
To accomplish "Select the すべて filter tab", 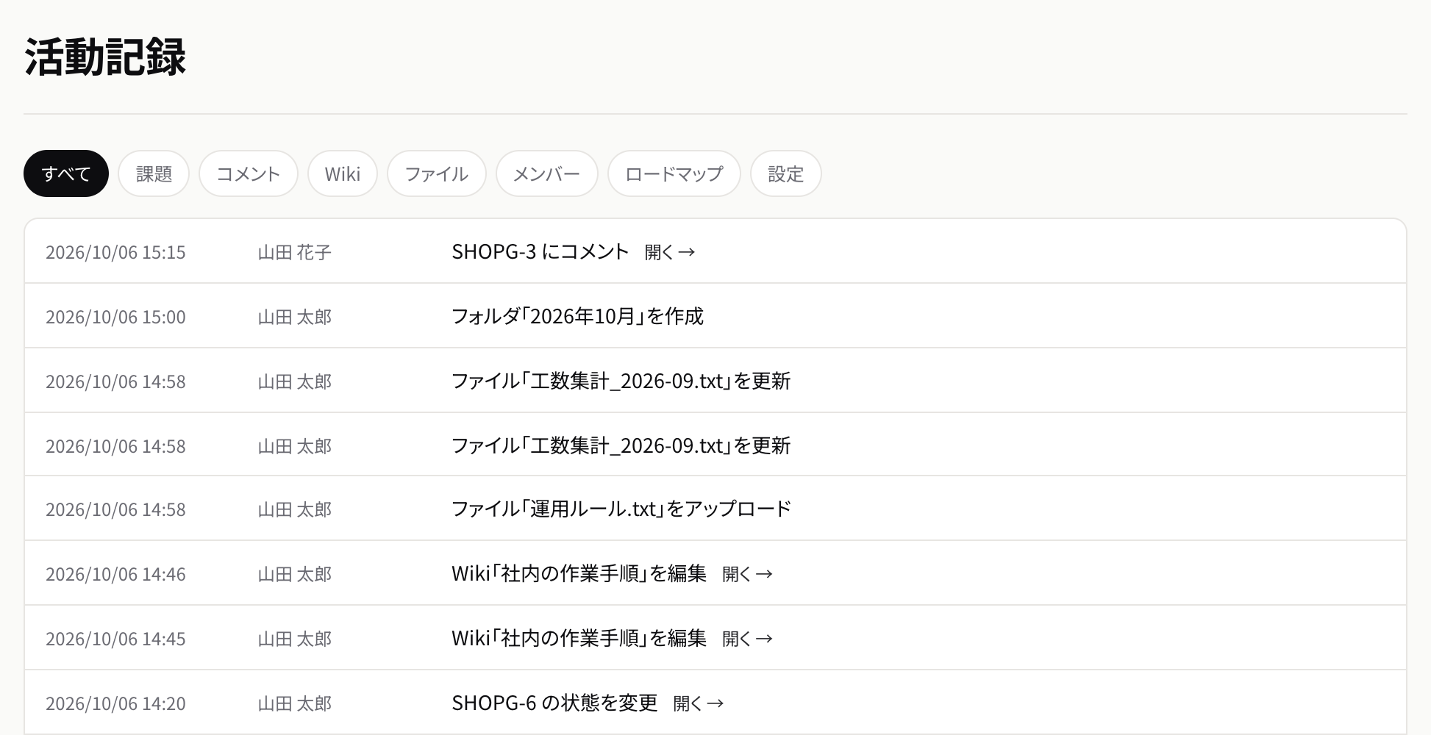I will pyautogui.click(x=66, y=173).
